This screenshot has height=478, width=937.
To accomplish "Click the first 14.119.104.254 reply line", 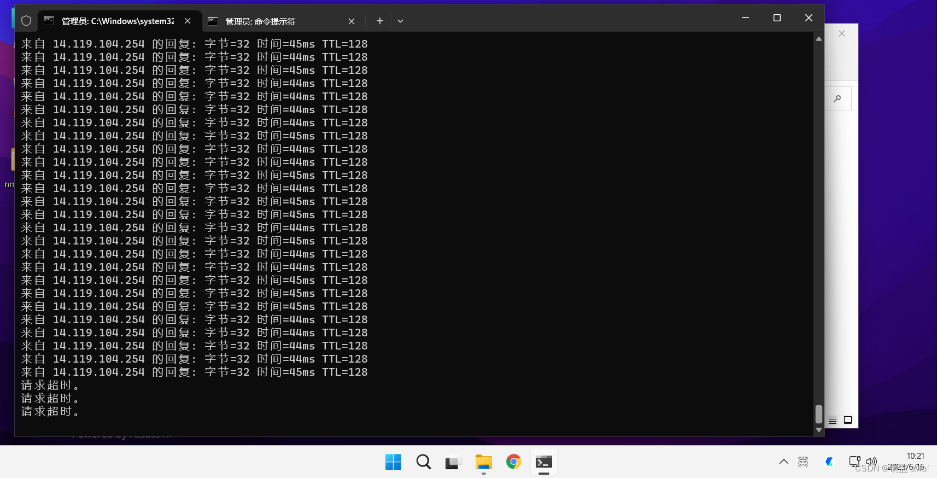I will (x=194, y=44).
